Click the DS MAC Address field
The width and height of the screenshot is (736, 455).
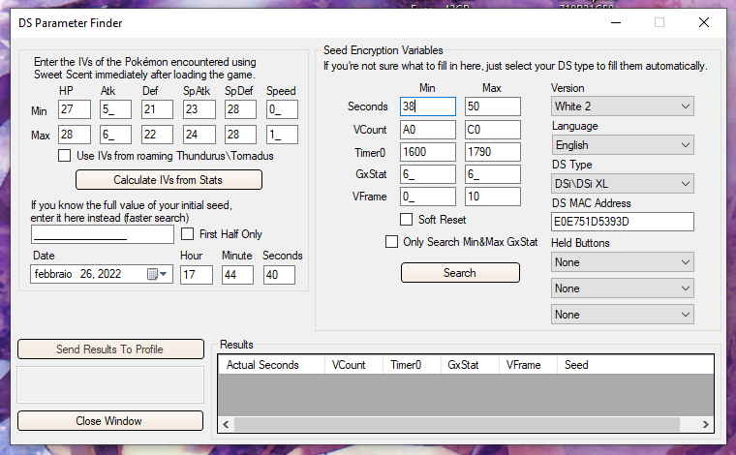(622, 222)
